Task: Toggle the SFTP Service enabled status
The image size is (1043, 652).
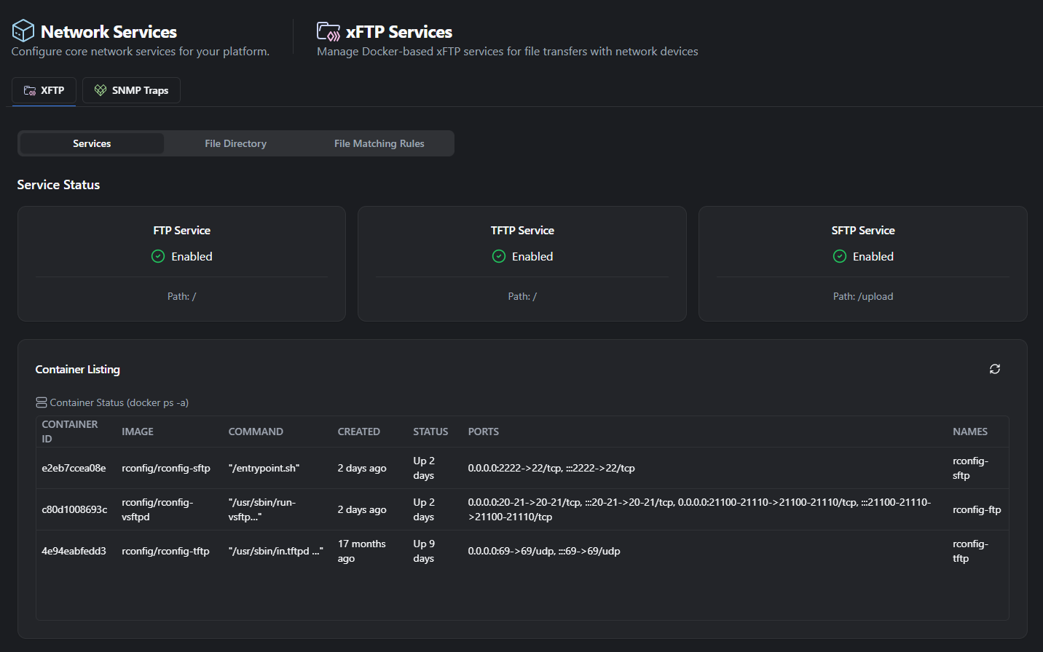Action: point(863,256)
